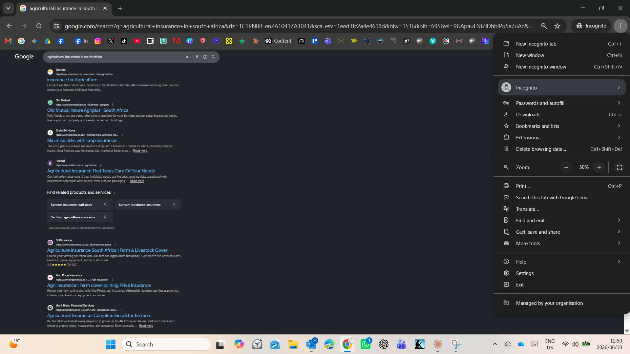The width and height of the screenshot is (630, 354).
Task: Open the Adobe bookmark
Action: [177, 41]
